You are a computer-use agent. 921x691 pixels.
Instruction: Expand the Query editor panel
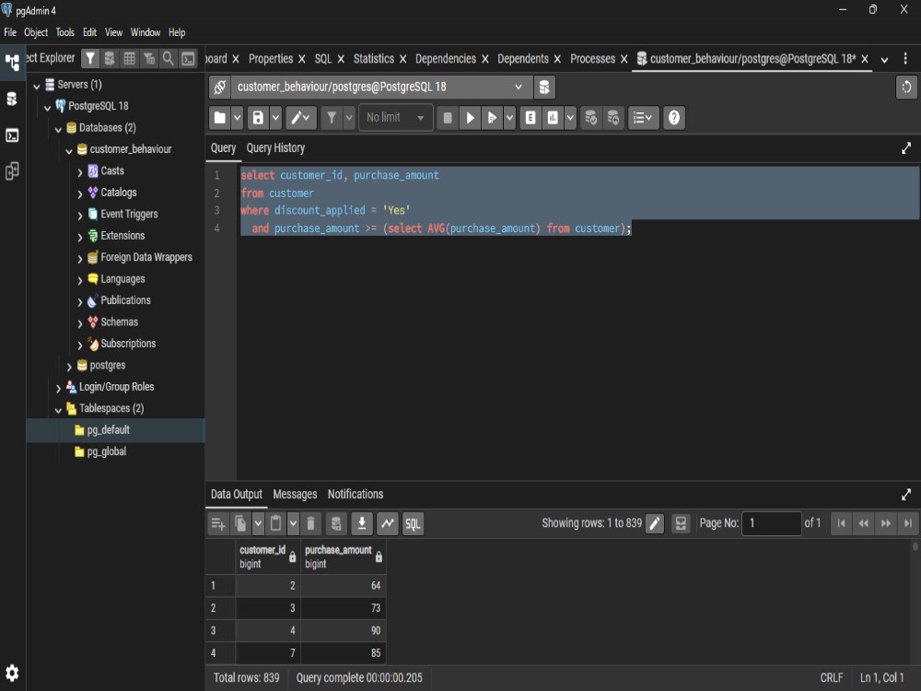coord(906,148)
